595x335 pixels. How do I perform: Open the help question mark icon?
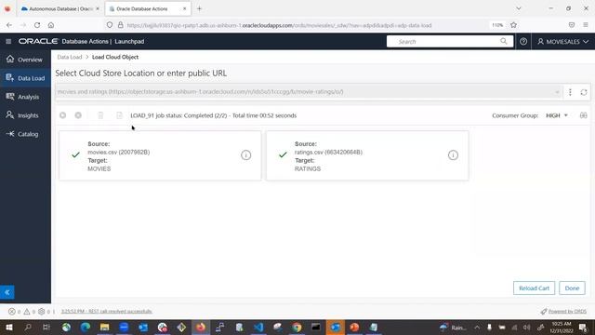pos(523,41)
